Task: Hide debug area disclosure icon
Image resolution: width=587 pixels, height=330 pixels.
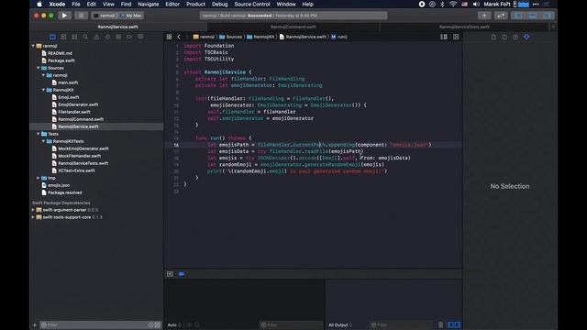Action: click(x=170, y=274)
